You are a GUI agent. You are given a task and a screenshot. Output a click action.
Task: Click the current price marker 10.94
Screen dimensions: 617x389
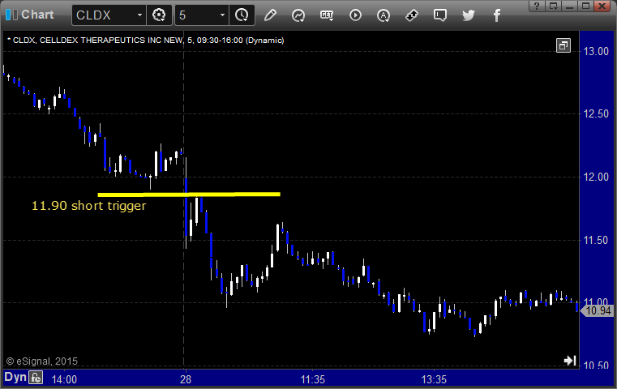[x=598, y=310]
